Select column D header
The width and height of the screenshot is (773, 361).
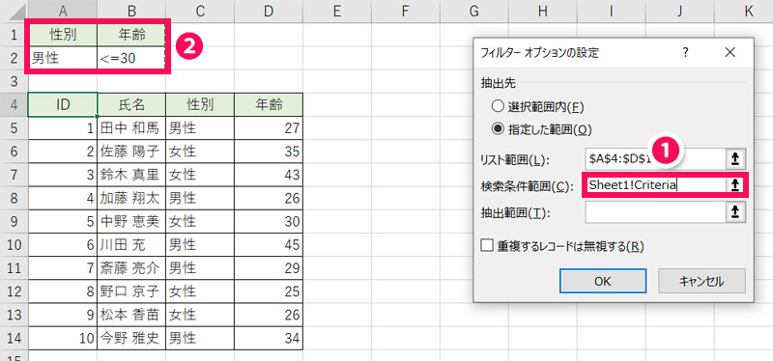pyautogui.click(x=269, y=12)
